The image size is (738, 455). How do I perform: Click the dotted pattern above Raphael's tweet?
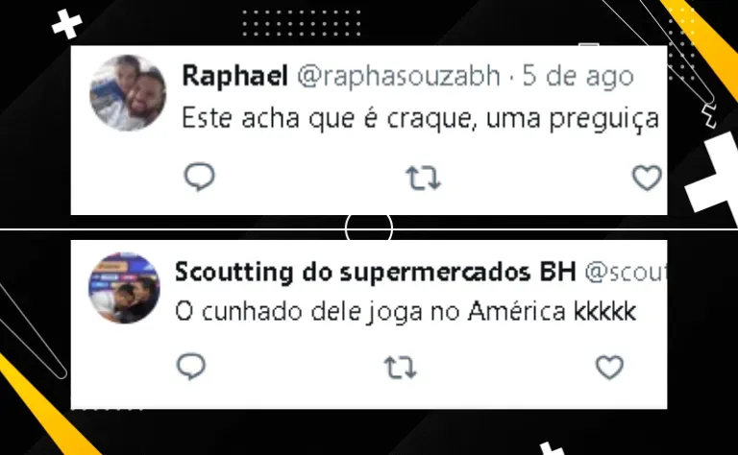pos(302,23)
